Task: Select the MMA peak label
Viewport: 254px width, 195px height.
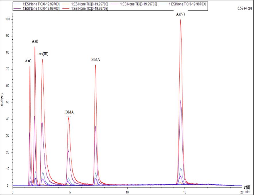Action: [95, 59]
